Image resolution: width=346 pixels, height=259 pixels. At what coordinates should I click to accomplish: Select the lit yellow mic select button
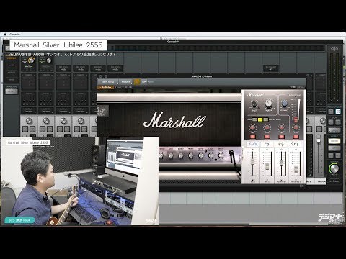point(260,119)
